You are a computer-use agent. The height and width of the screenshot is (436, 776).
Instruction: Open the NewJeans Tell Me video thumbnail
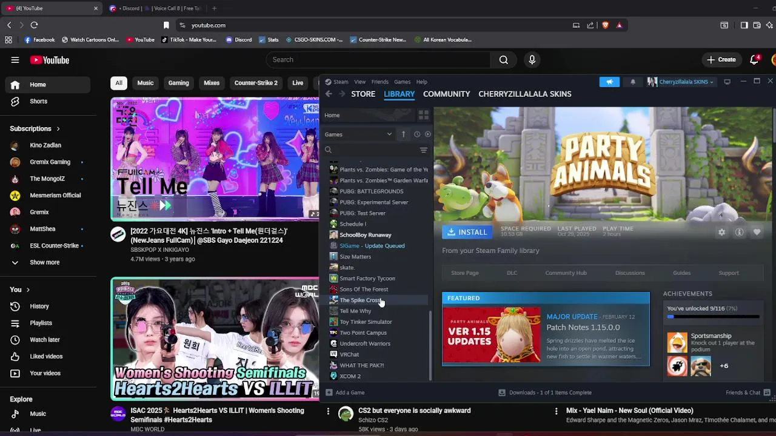215,159
